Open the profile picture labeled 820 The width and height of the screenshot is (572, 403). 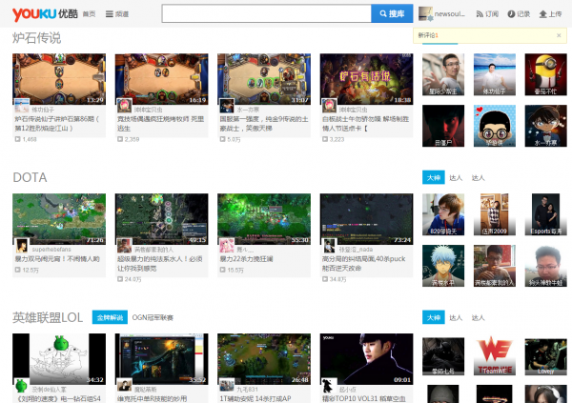click(443, 214)
